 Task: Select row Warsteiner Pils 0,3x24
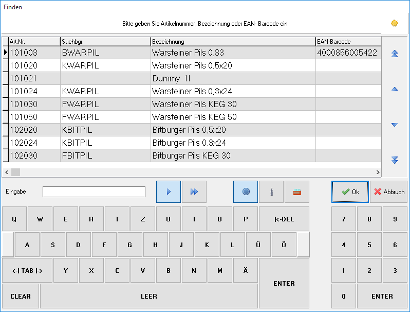click(x=192, y=91)
